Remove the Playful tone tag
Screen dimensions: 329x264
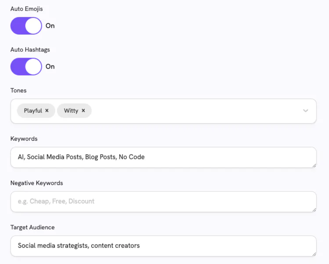click(x=47, y=110)
